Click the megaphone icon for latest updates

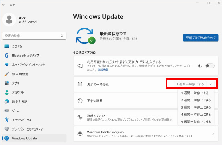click(x=80, y=66)
